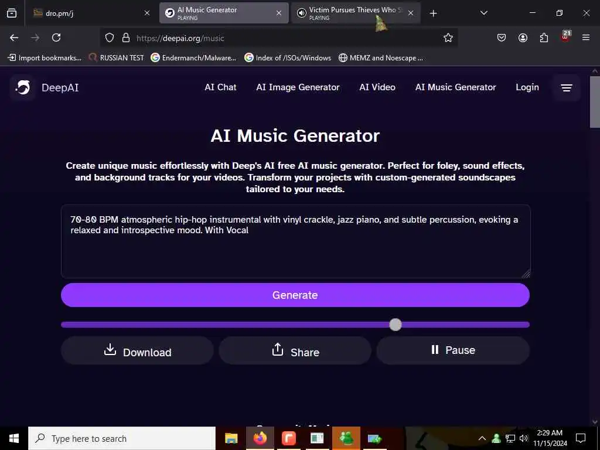Mute the Victim Pursues Thieves tab
The height and width of the screenshot is (450, 600).
click(x=302, y=13)
